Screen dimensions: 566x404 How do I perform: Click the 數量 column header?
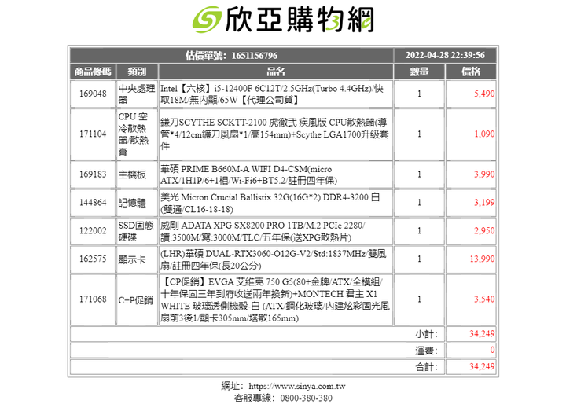pos(419,72)
